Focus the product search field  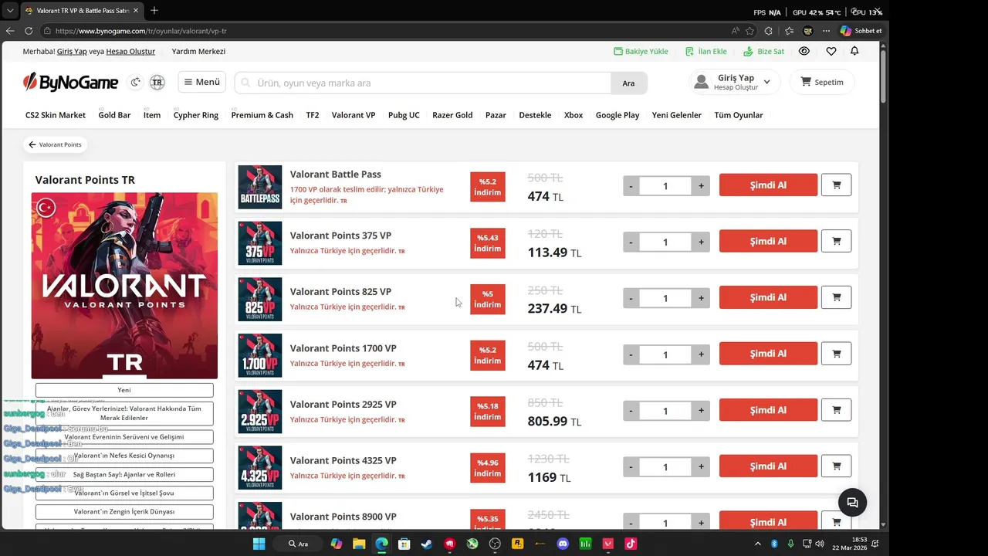coord(423,83)
